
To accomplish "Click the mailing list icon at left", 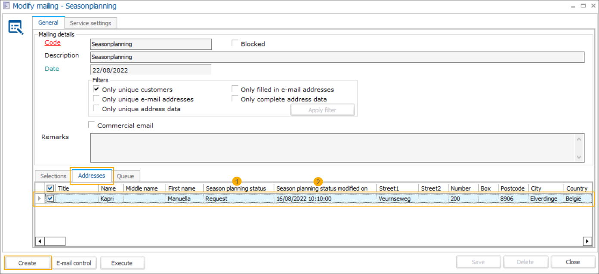I will [x=16, y=27].
